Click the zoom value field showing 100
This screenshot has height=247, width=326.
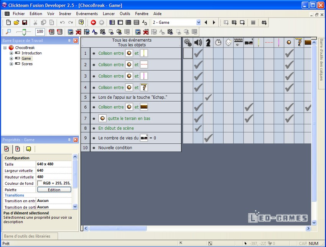(40, 32)
